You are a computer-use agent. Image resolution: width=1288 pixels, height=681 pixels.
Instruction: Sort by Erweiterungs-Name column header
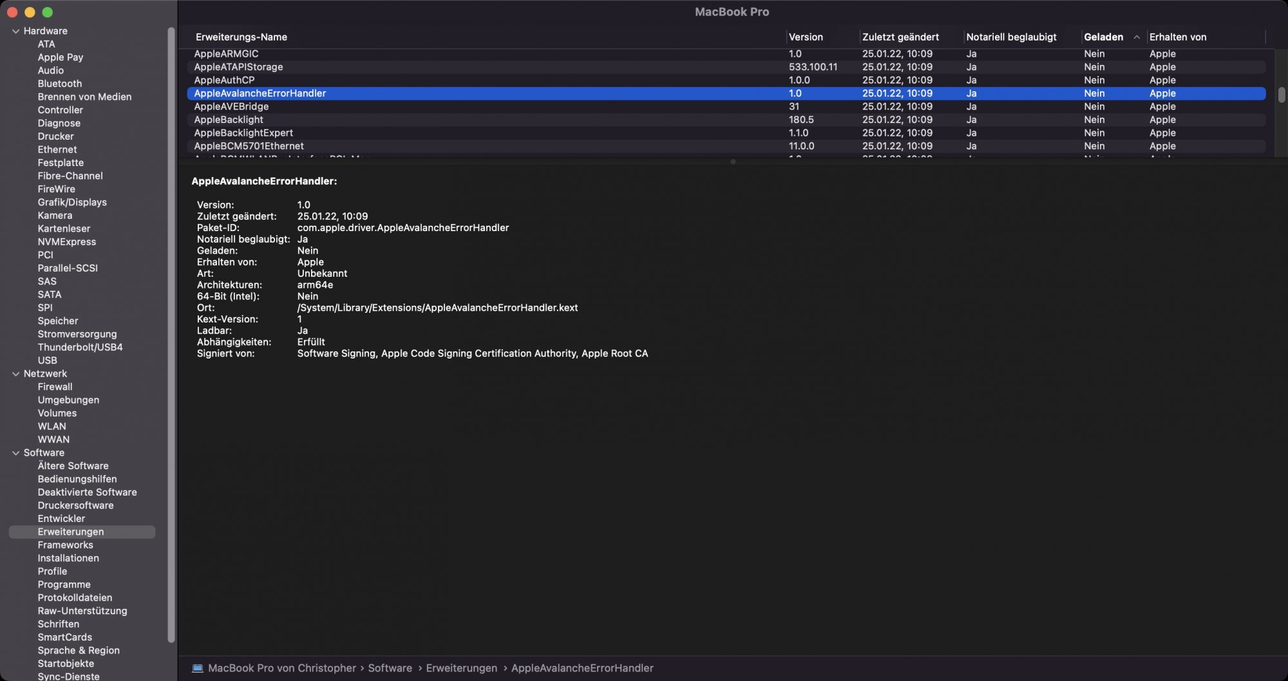tap(241, 37)
